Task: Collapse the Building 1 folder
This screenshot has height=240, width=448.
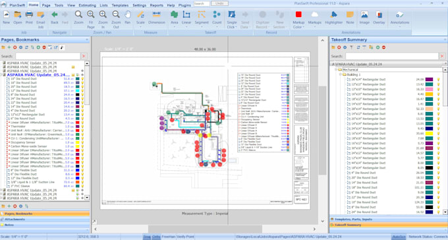Action: (x=341, y=75)
